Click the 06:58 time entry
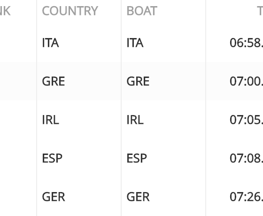Screen dimensions: 263x216 (246, 43)
